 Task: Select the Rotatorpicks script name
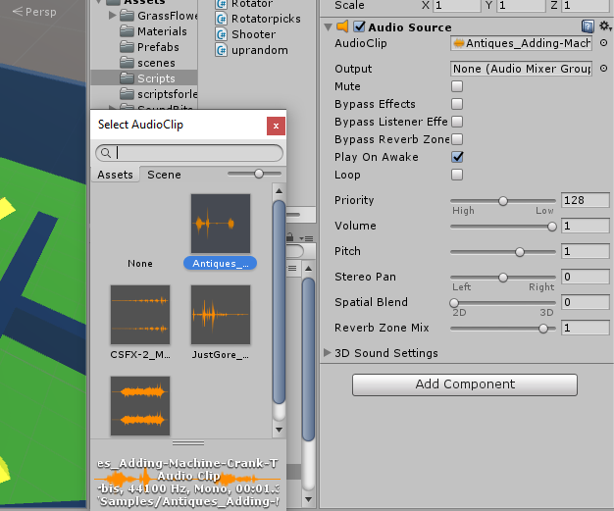(x=266, y=19)
